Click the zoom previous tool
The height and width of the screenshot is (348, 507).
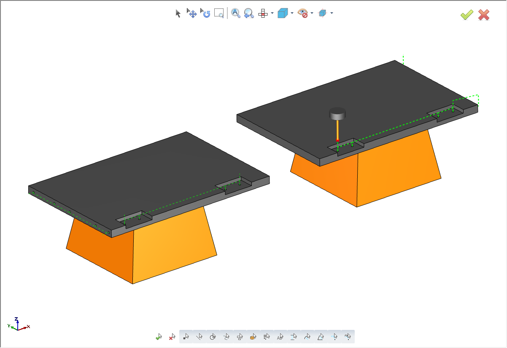click(x=248, y=13)
